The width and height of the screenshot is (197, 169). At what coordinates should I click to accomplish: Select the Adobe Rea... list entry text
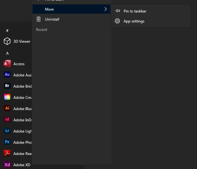point(22,154)
